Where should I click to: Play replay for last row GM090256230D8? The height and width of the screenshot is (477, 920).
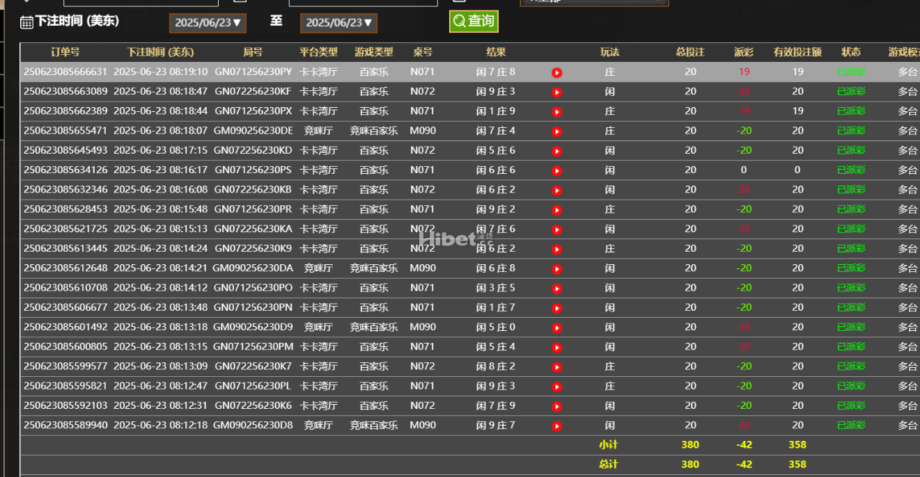(x=556, y=426)
